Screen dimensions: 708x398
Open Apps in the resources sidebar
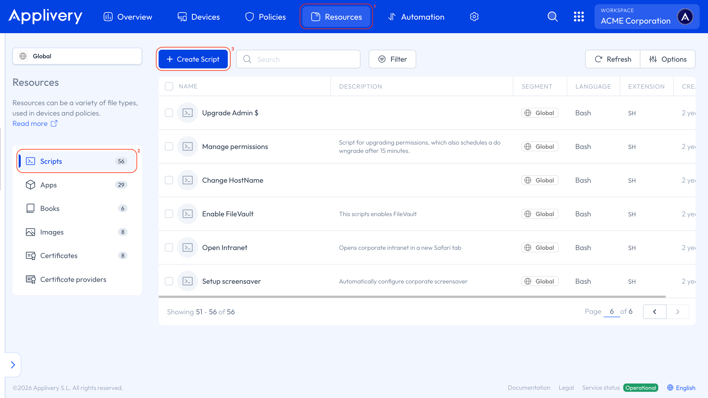(49, 185)
